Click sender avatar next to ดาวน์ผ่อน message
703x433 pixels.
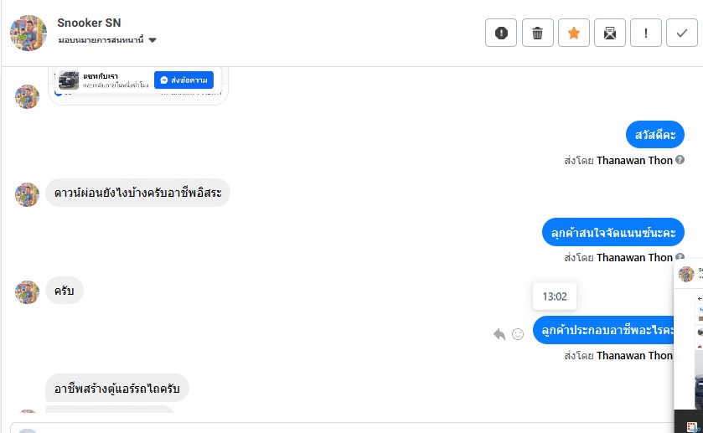pyautogui.click(x=28, y=194)
